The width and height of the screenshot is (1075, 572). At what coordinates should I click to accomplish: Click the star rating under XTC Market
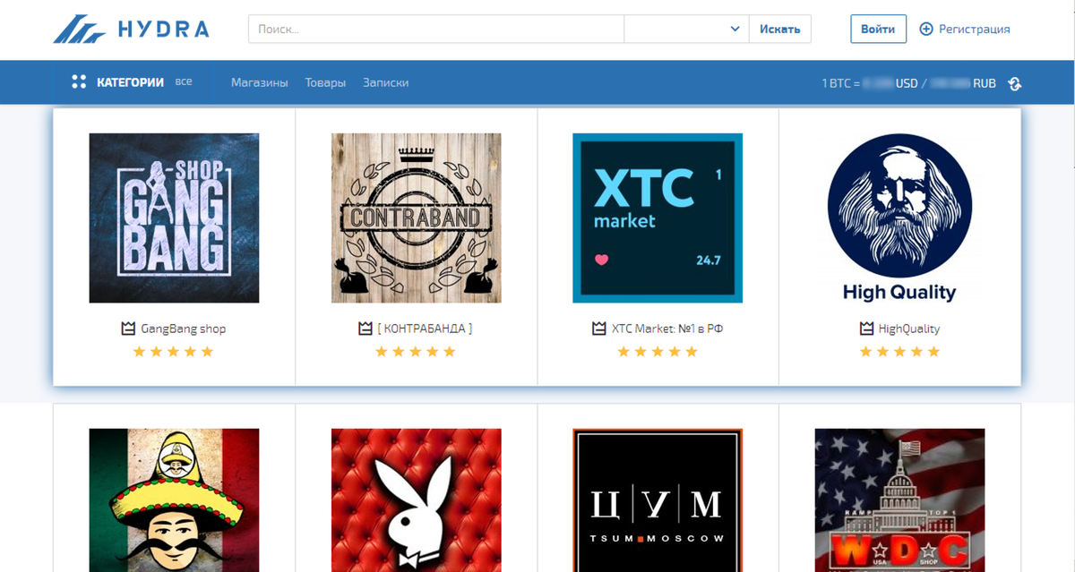tap(658, 352)
